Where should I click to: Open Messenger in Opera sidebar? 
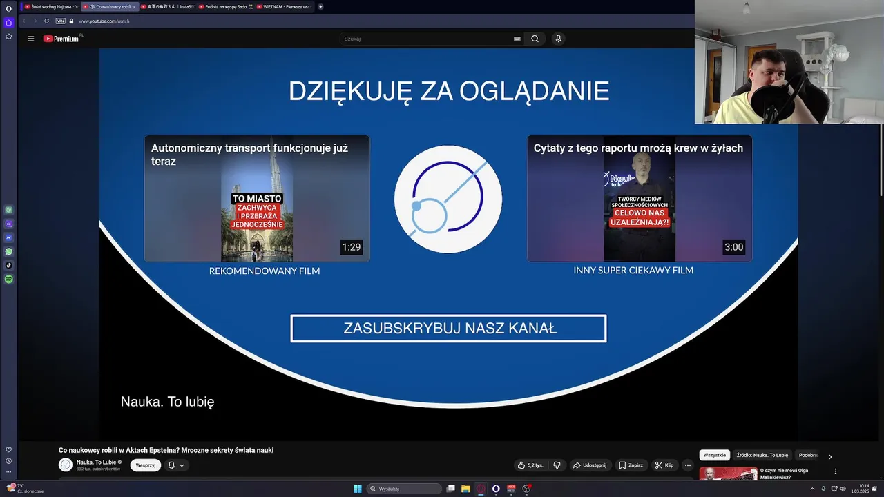tap(8, 237)
